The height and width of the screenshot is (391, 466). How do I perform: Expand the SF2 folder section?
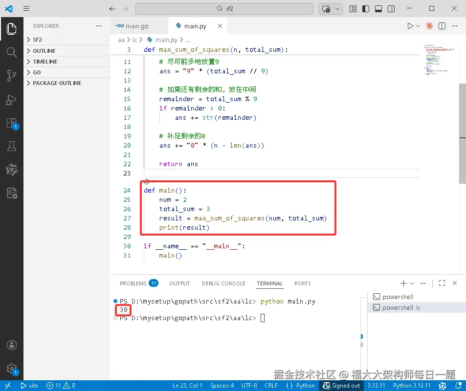tap(67, 40)
